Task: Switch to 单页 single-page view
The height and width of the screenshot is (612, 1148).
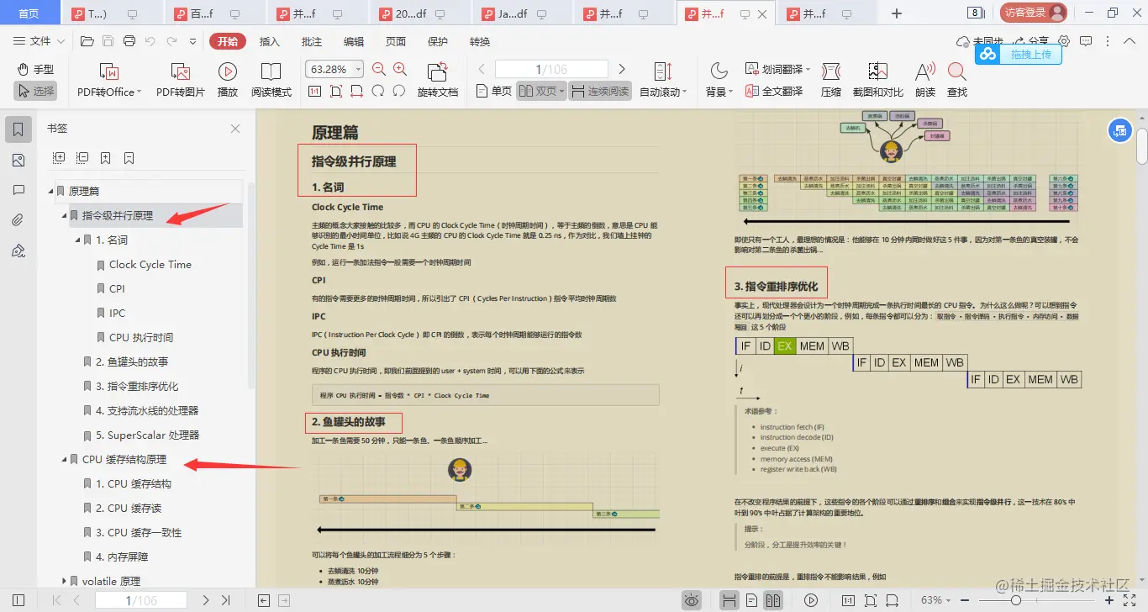Action: pos(493,91)
